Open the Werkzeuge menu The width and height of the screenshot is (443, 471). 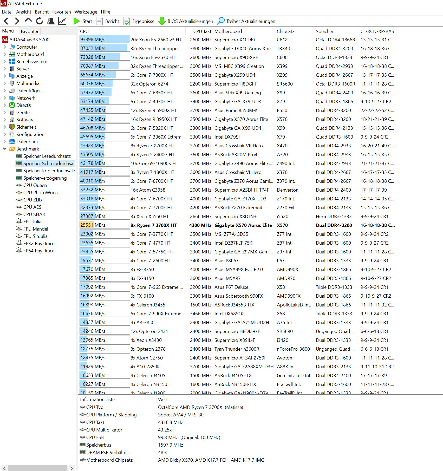86,12
